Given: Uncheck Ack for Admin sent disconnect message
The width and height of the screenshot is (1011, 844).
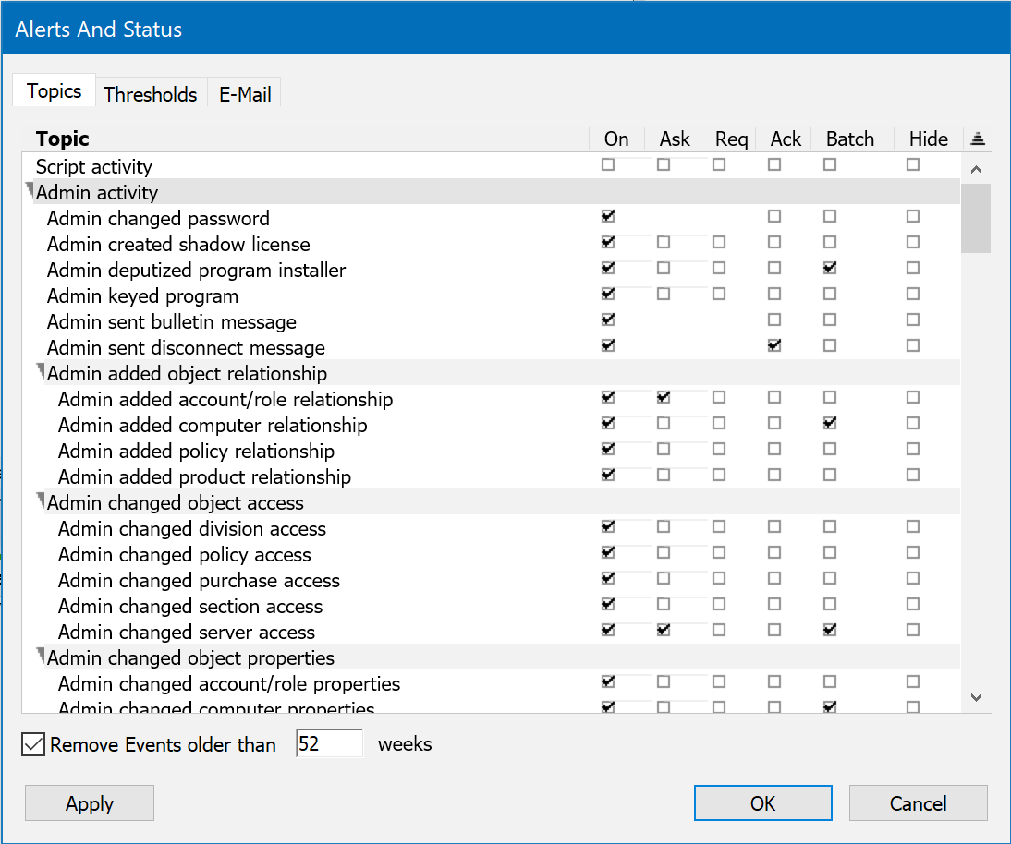Looking at the screenshot, I should click(x=774, y=346).
